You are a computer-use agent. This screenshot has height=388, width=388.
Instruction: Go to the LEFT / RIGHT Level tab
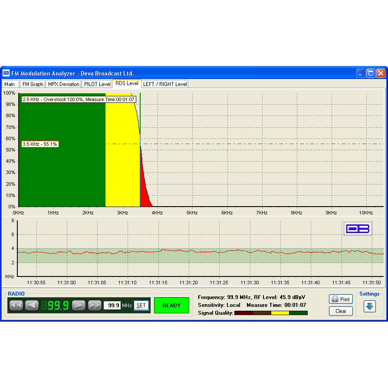165,84
